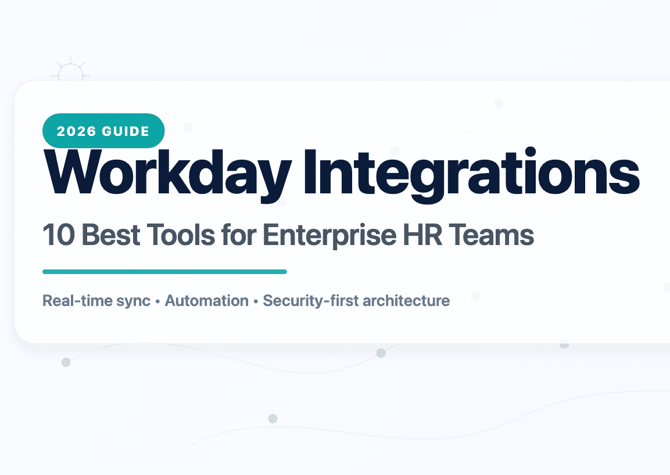
Task: Click the tagline 'Real-time sync • Automation • Security-first architecture'
Action: point(246,301)
